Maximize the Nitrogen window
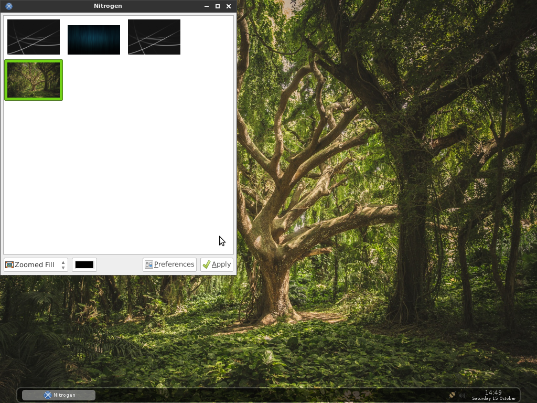537x403 pixels. [218, 6]
